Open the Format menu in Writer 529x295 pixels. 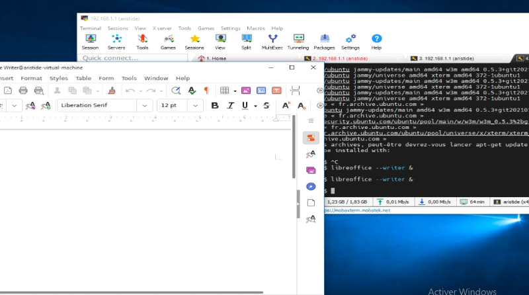(x=31, y=78)
